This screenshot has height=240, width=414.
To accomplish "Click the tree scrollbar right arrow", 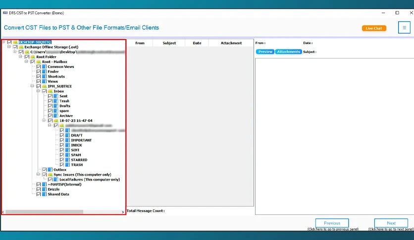I will click(x=123, y=212).
